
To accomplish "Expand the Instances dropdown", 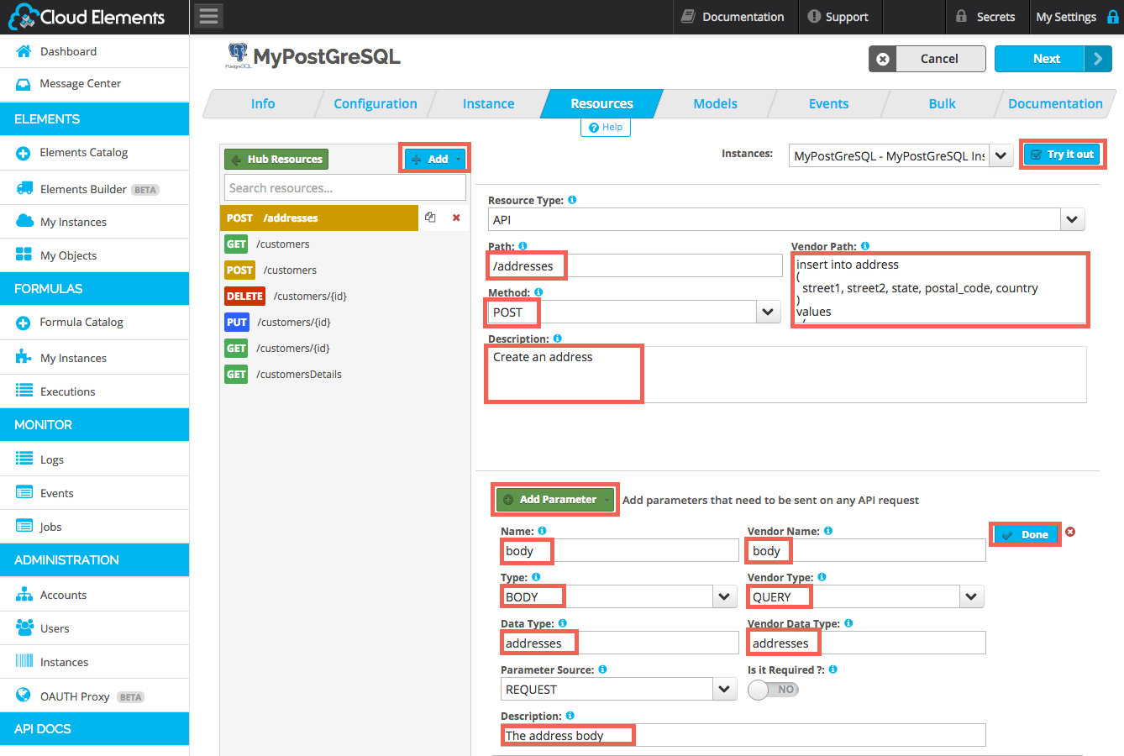I will (1001, 156).
